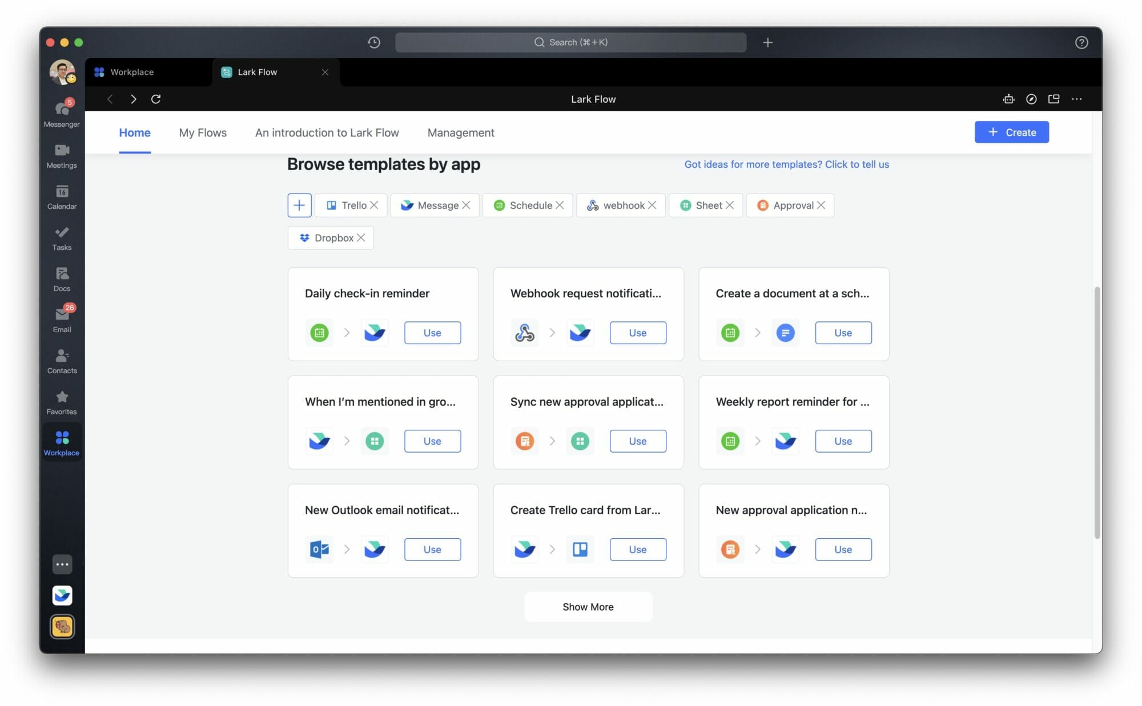Open the help question mark icon
The height and width of the screenshot is (706, 1142).
tap(1081, 42)
